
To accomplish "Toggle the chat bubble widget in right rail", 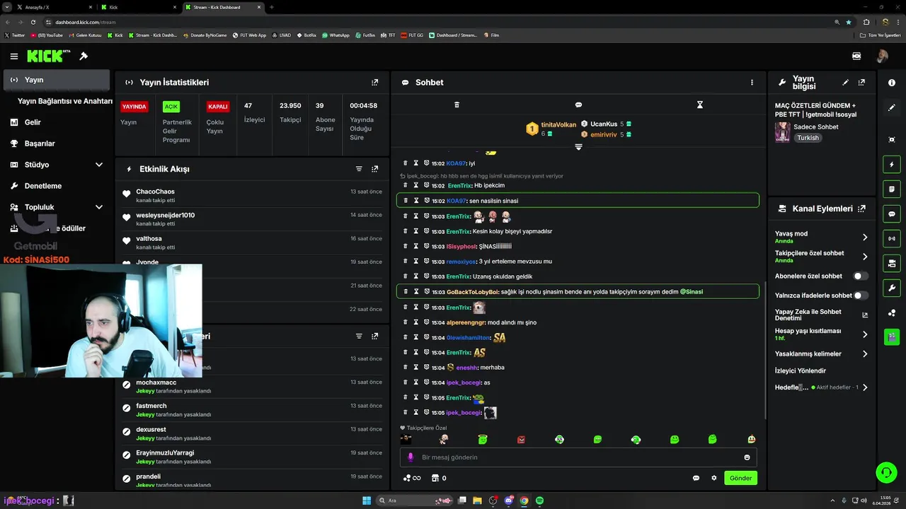I will pos(892,214).
